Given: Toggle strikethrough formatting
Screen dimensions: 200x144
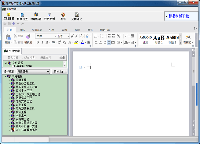Looking at the screenshot, I should point(53,42).
